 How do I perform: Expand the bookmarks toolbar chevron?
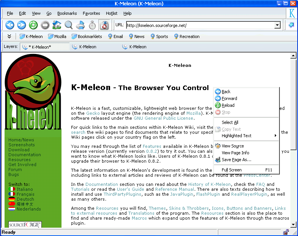click(9, 36)
